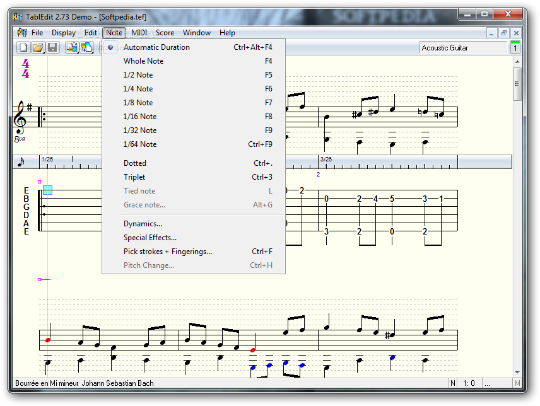Click fret 4 in the tablature
The width and height of the screenshot is (540, 406).
tap(375, 199)
